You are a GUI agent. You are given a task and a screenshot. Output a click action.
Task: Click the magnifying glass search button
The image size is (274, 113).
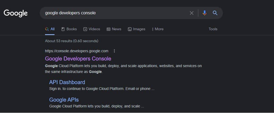point(215,13)
